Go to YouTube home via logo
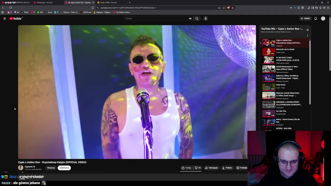Viewport: 331px width, 186px height. click(16, 18)
